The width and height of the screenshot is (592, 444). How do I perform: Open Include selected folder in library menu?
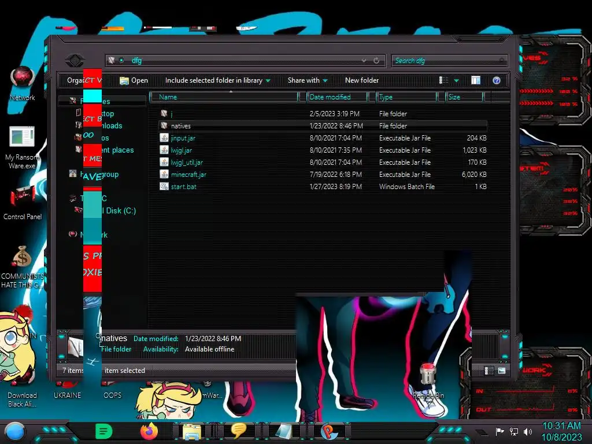217,80
